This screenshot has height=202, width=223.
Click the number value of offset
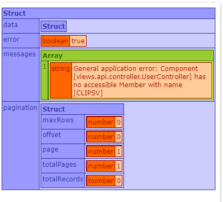(119, 137)
